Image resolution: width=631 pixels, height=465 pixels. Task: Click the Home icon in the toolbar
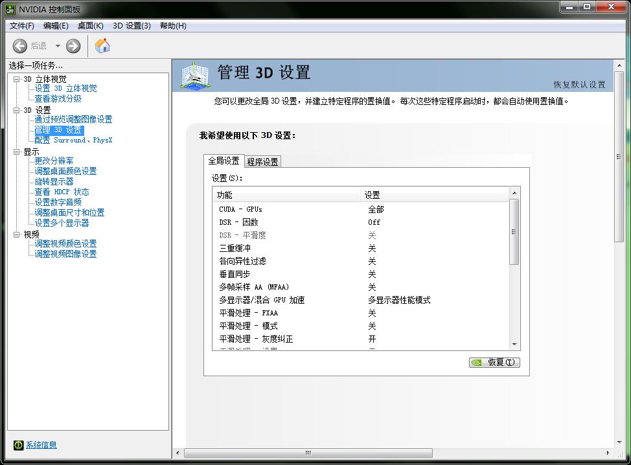(102, 45)
